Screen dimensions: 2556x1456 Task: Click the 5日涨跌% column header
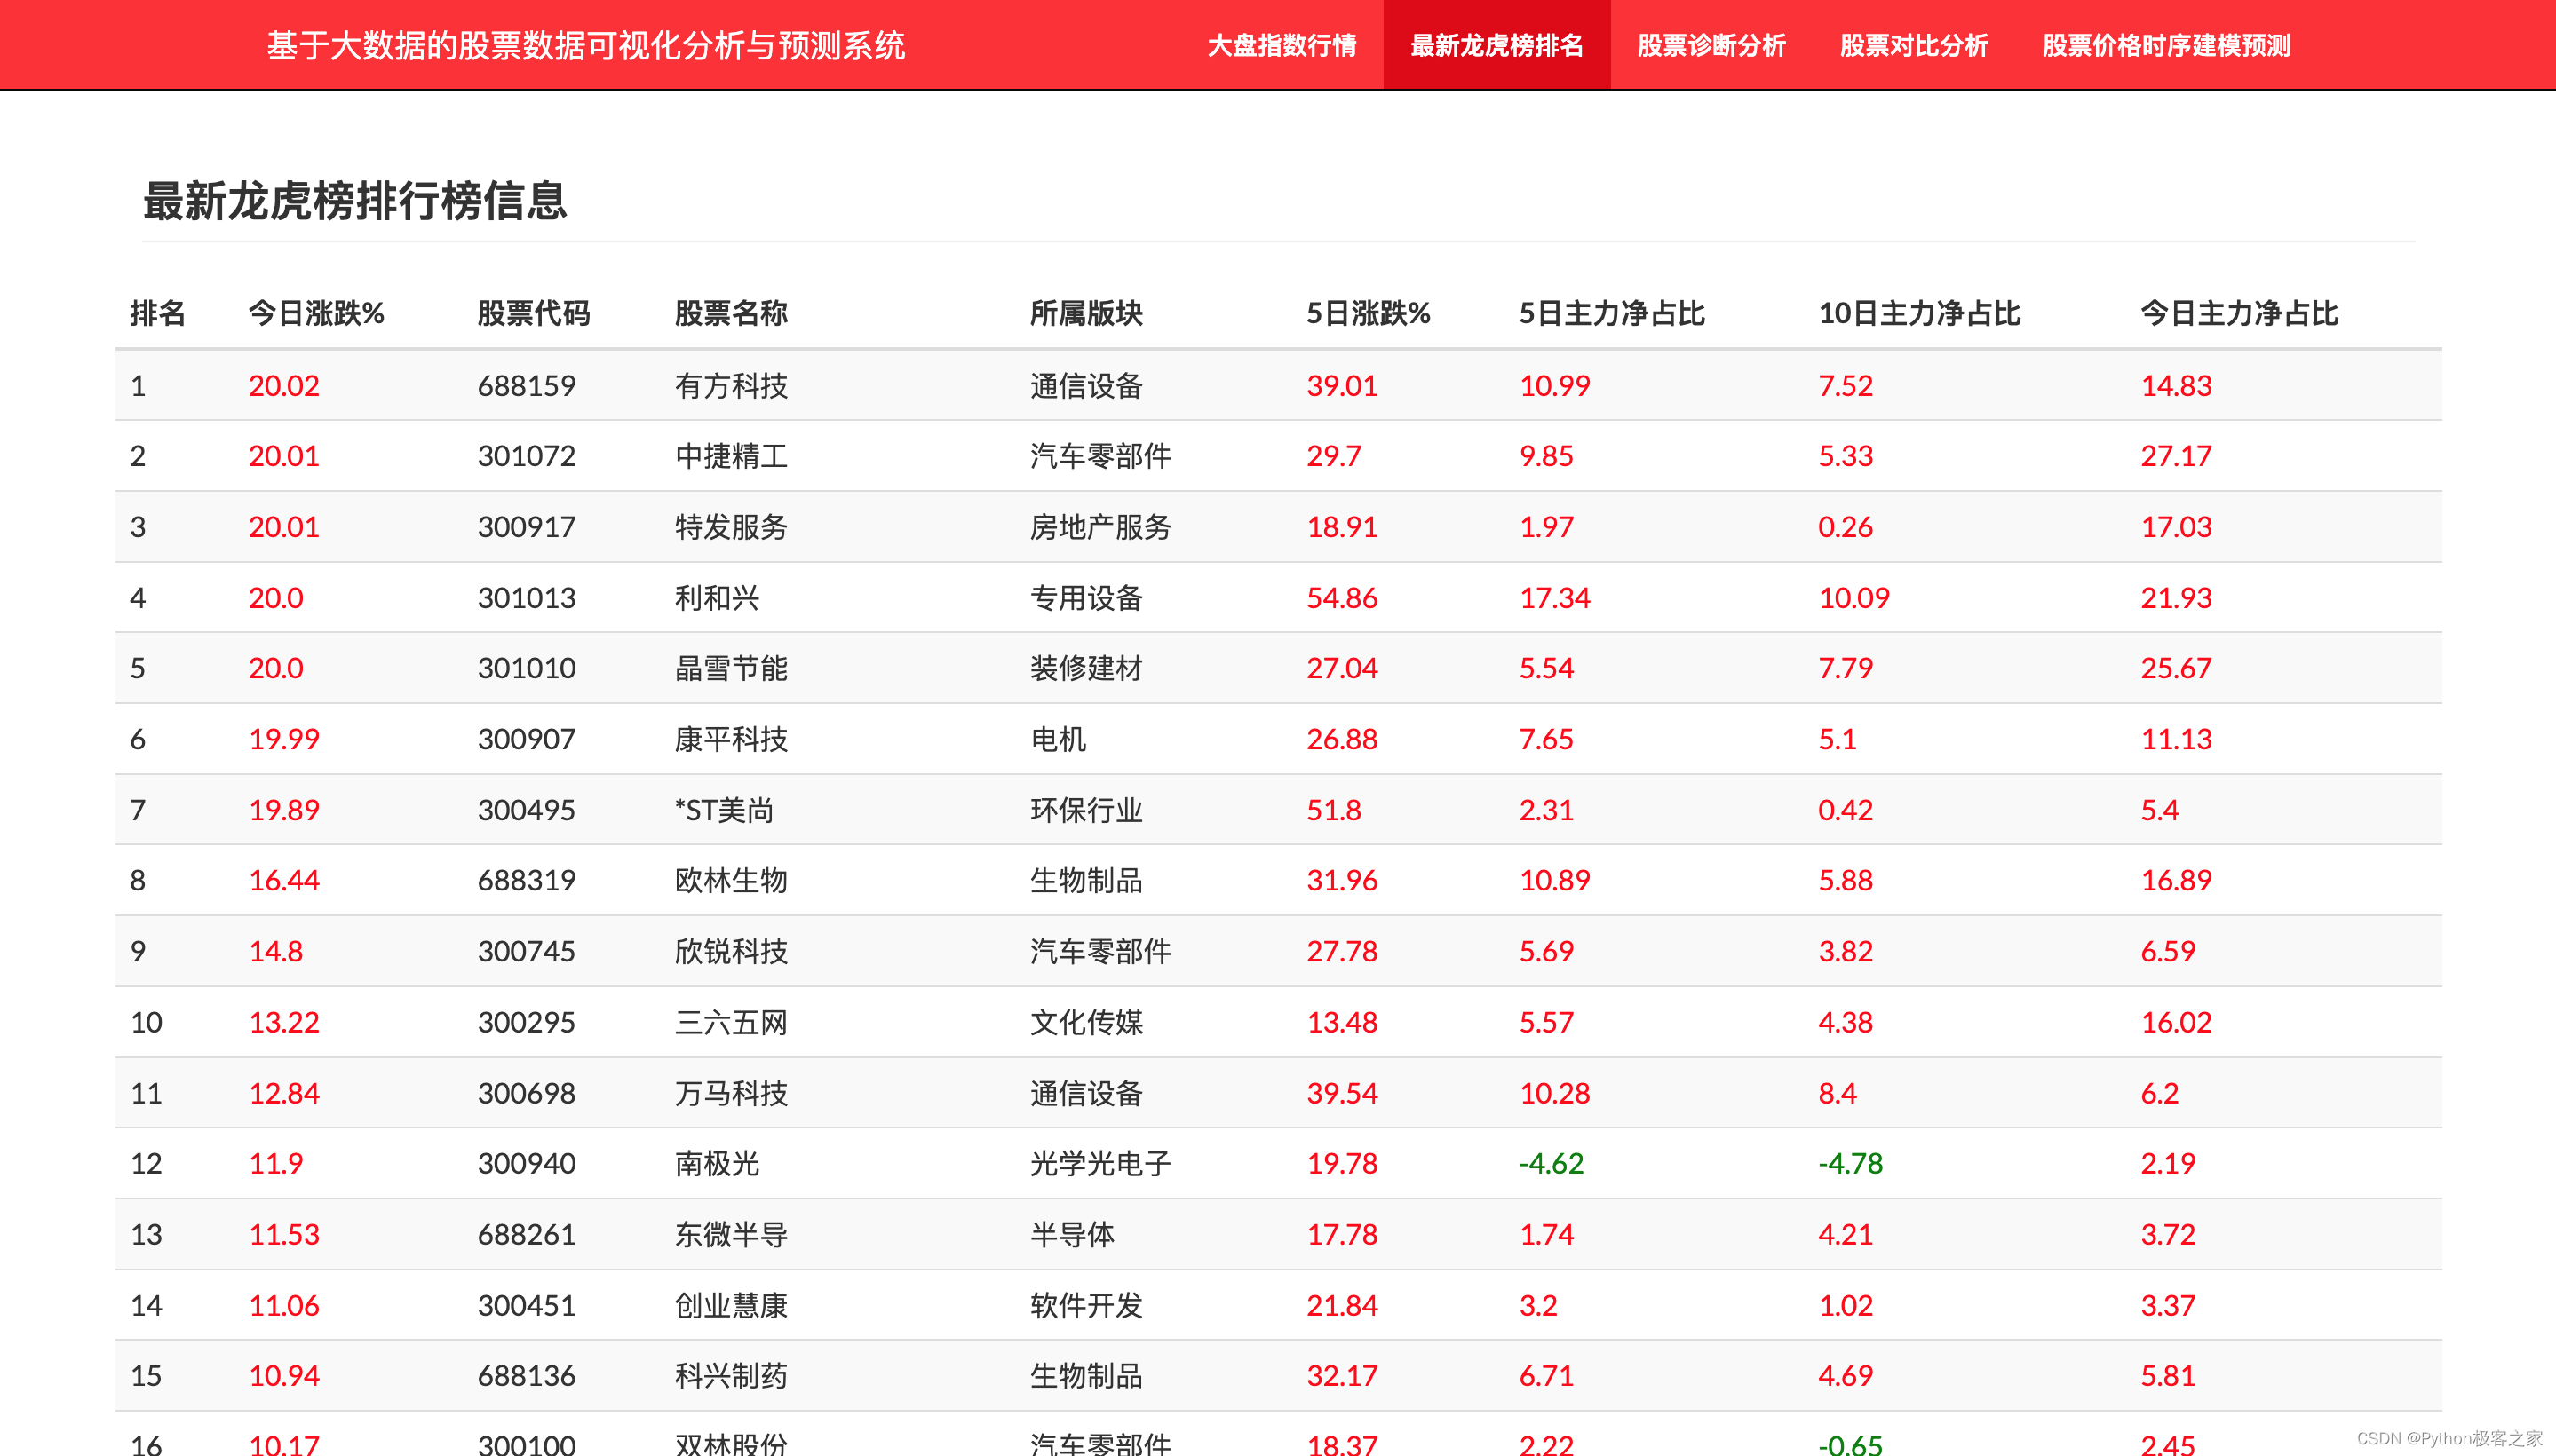[x=1369, y=314]
